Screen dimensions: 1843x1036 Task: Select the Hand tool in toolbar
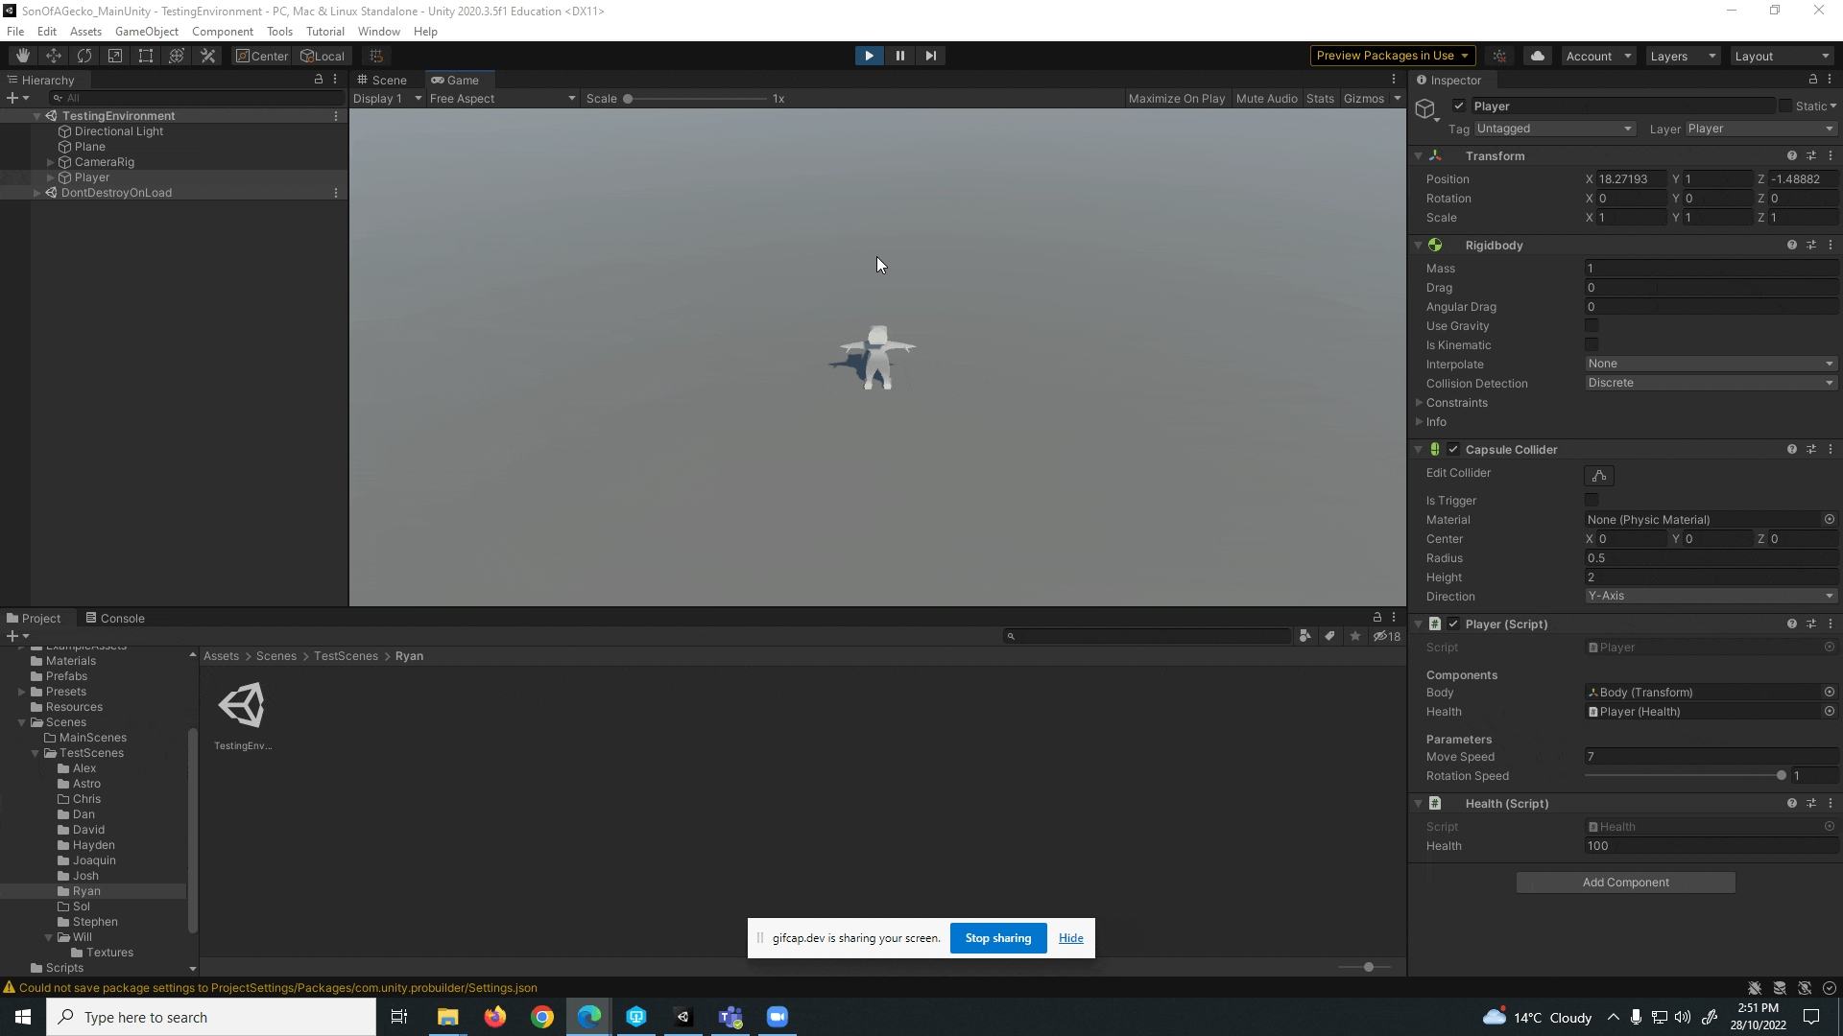pyautogui.click(x=23, y=56)
